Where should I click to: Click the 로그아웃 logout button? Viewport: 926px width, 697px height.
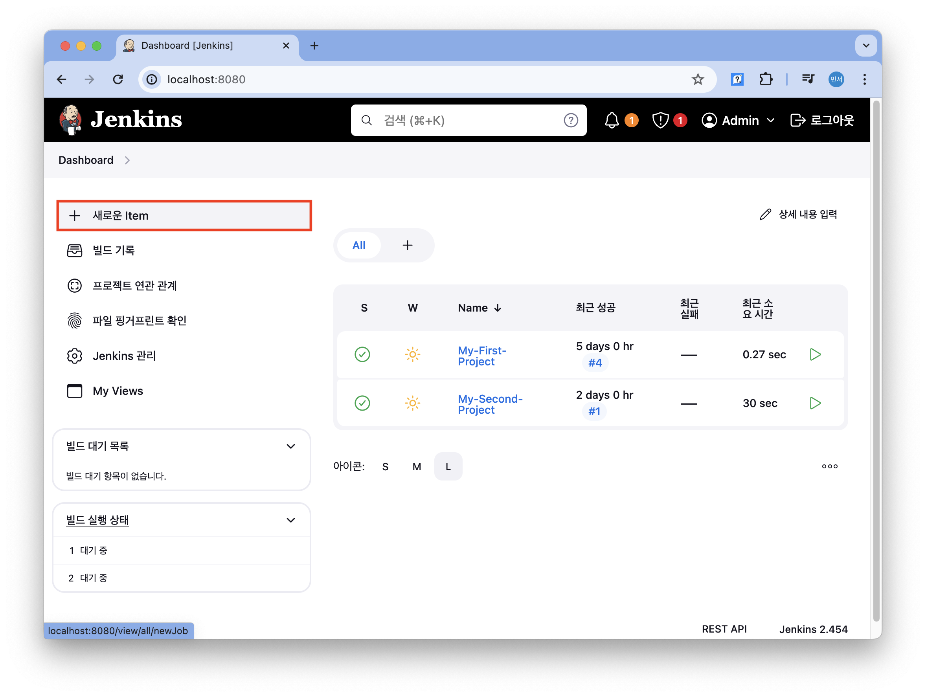point(822,121)
